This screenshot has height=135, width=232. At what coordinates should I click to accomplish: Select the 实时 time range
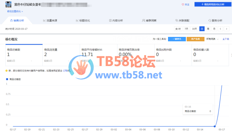(178, 29)
